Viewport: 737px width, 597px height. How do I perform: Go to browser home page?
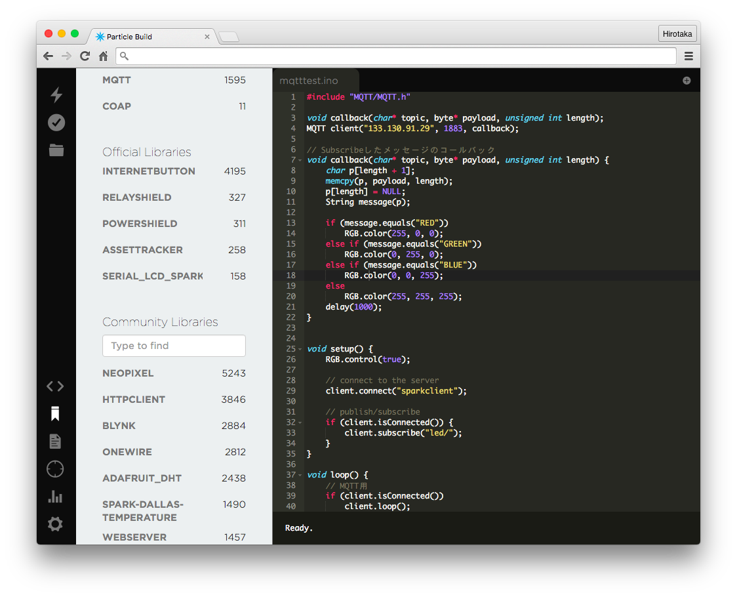(104, 56)
